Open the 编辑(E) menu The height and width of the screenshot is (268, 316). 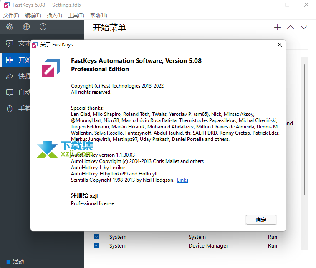coord(33,15)
